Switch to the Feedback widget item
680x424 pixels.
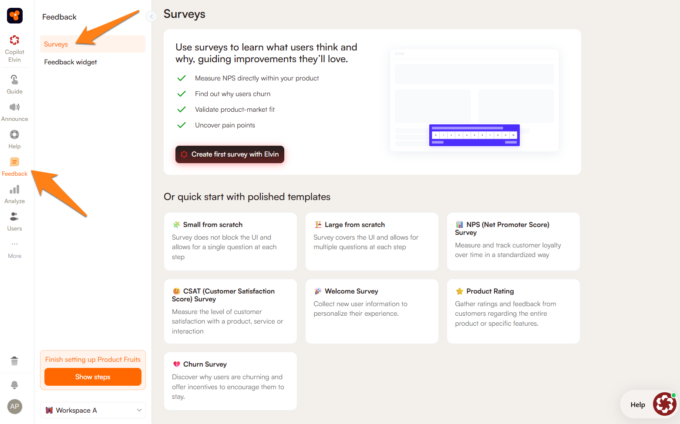(71, 62)
